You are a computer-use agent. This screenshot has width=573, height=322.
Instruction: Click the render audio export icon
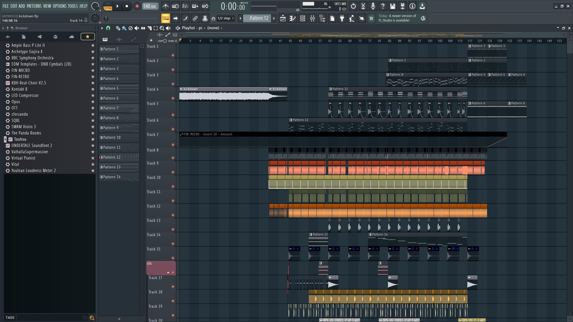pos(402,6)
